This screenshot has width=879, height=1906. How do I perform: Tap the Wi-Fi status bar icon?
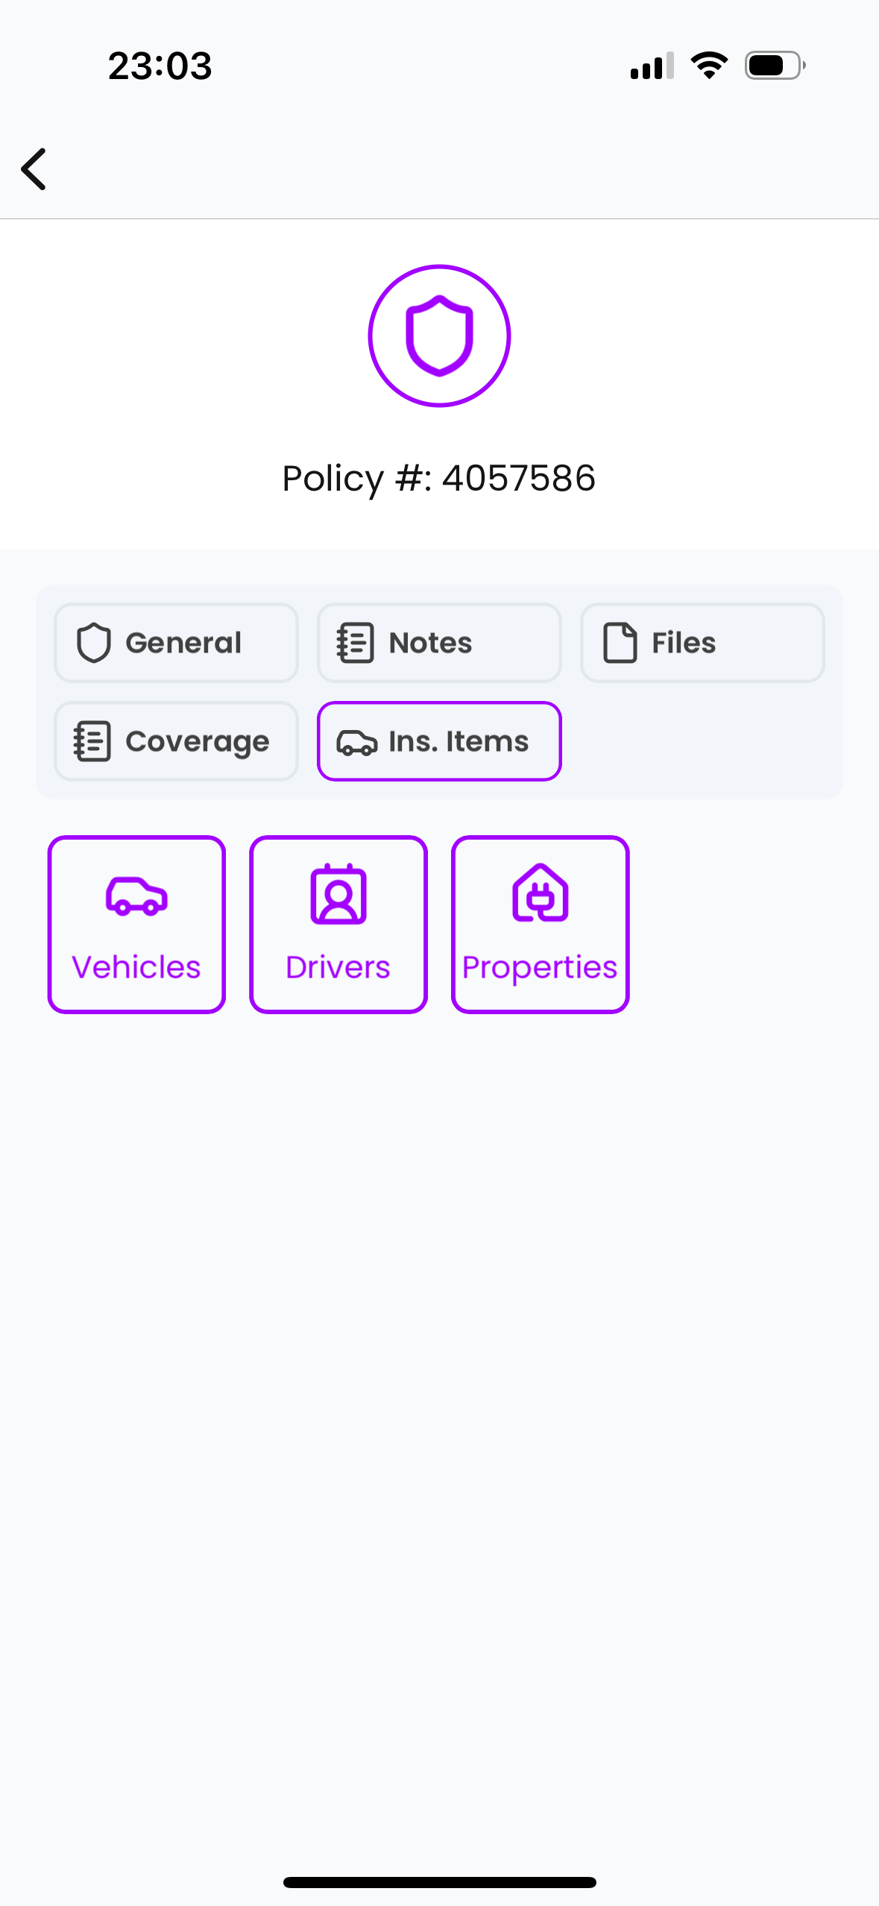click(709, 66)
